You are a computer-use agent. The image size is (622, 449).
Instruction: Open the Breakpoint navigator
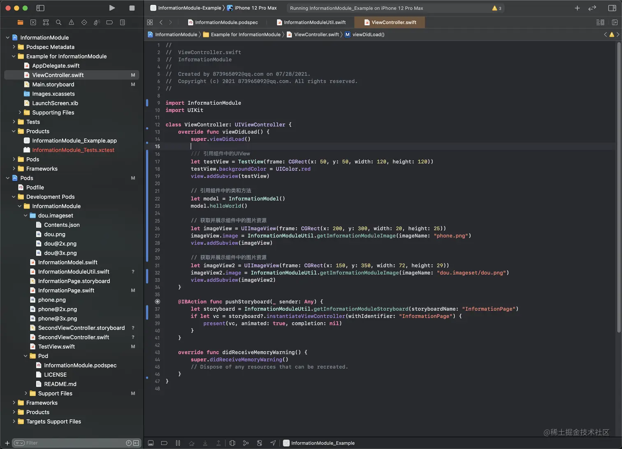[109, 22]
